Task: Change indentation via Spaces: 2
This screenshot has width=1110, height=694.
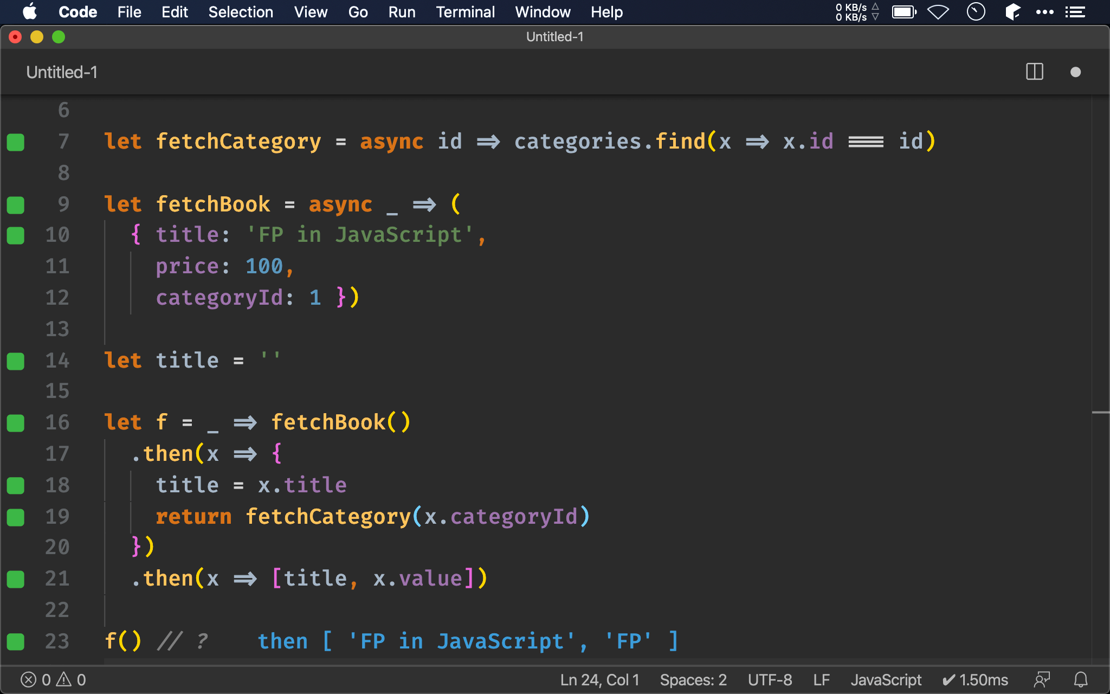Action: 693,679
